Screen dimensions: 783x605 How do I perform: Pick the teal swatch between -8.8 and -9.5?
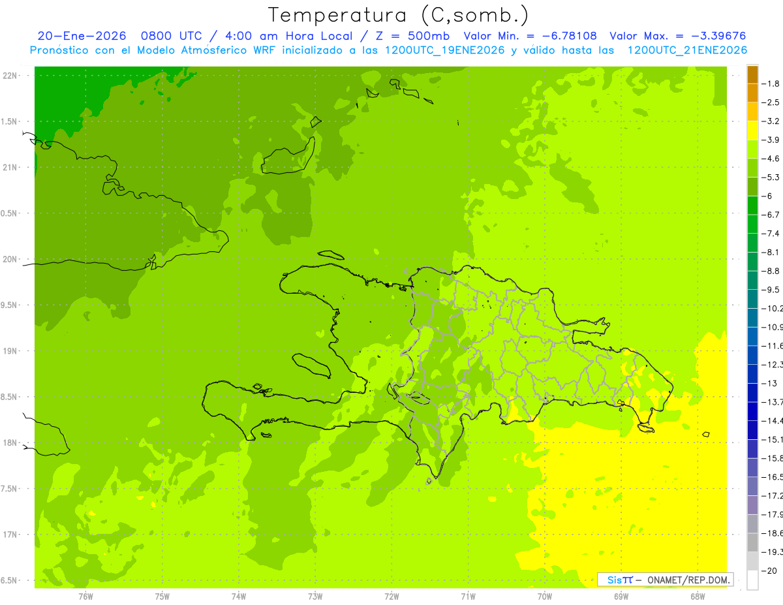coord(752,281)
